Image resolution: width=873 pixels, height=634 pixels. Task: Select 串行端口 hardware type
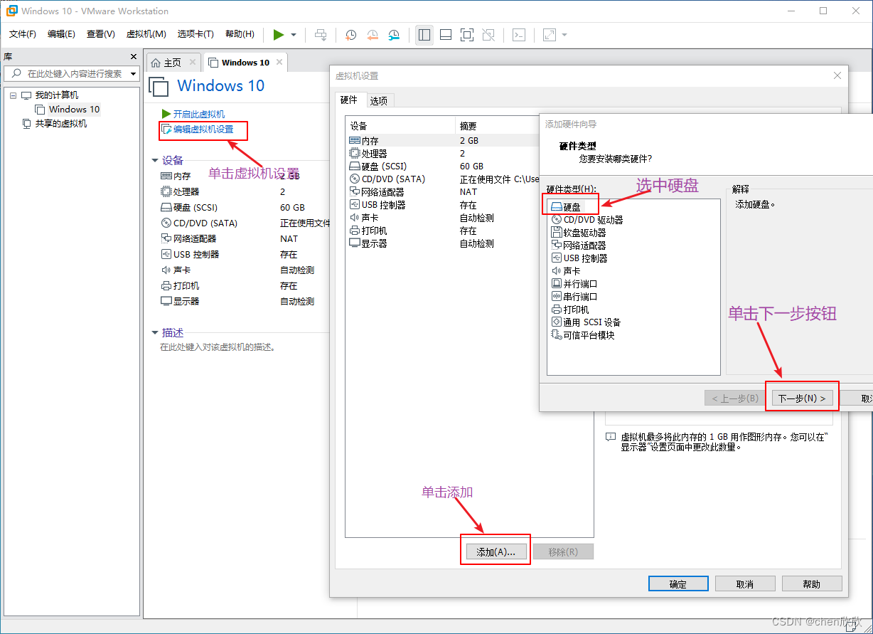tap(574, 297)
